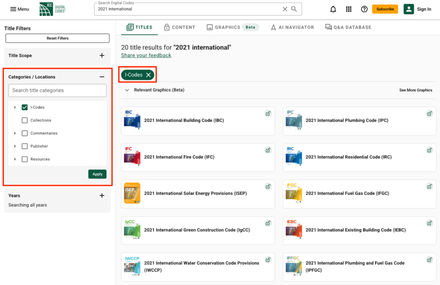Viewport: 440px width, 285px height.
Task: Expand the Resources tree arrow
Action: tap(15, 159)
